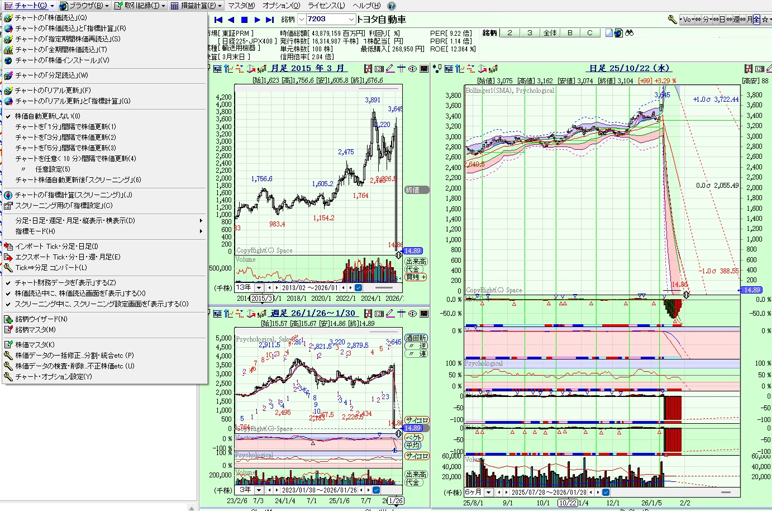This screenshot has width=772, height=511.
Task: Toggle チャート財務データを「表示」する option
Action: (65, 283)
